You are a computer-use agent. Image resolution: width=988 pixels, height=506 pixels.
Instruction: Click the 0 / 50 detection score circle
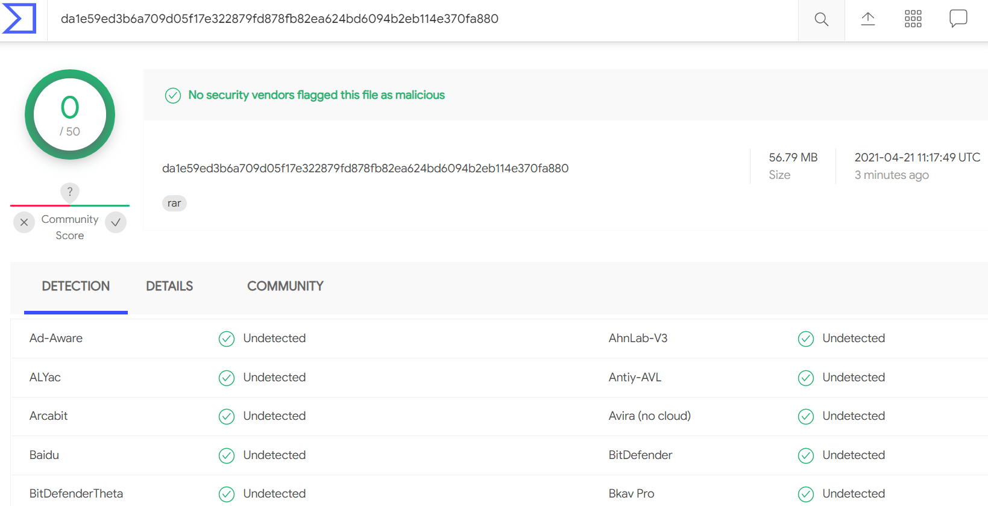(70, 114)
